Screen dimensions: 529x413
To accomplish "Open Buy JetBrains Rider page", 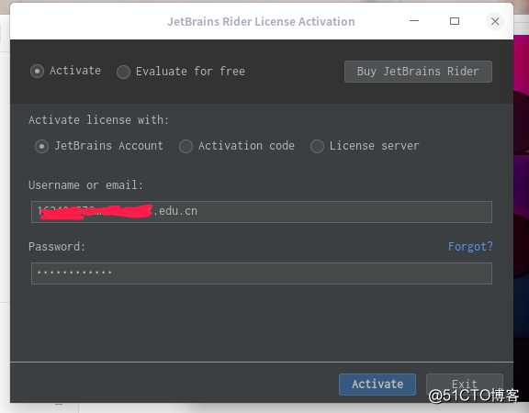I will point(418,72).
